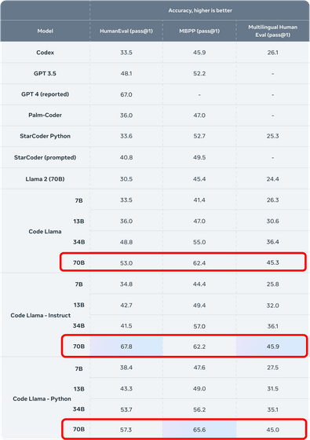This screenshot has height=440, width=310.
Task: Click the Code Llama group label
Action: click(46, 232)
